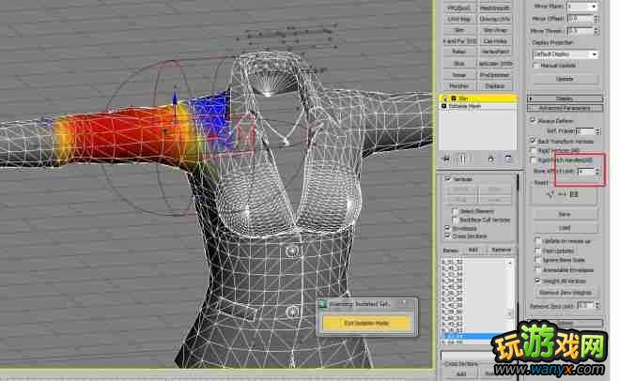Click the last reset icon in Advanced Parameters
620x381 pixels.
pyautogui.click(x=576, y=194)
